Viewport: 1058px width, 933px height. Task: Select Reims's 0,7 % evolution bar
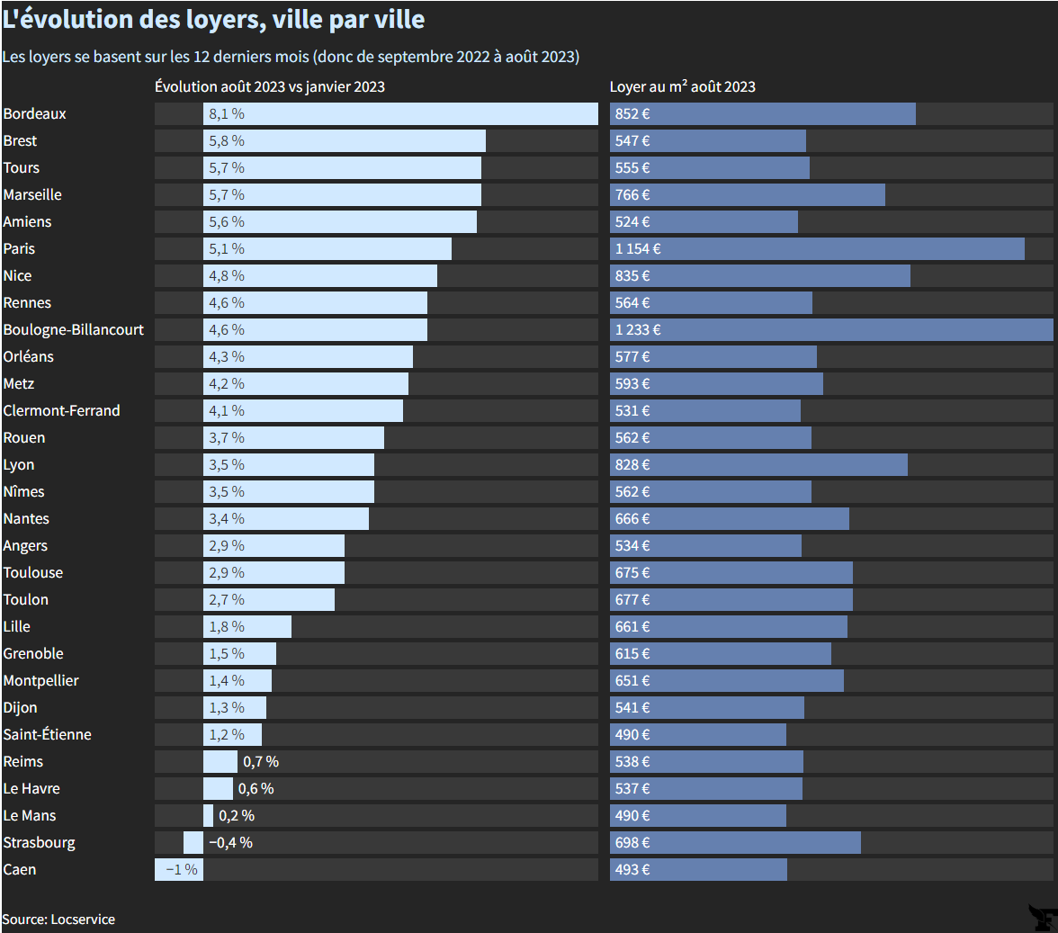click(220, 762)
